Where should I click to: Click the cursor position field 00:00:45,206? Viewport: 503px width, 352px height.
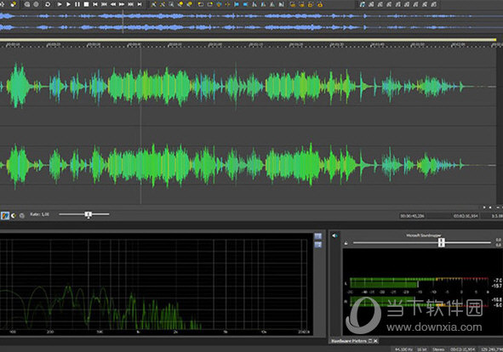click(x=412, y=216)
